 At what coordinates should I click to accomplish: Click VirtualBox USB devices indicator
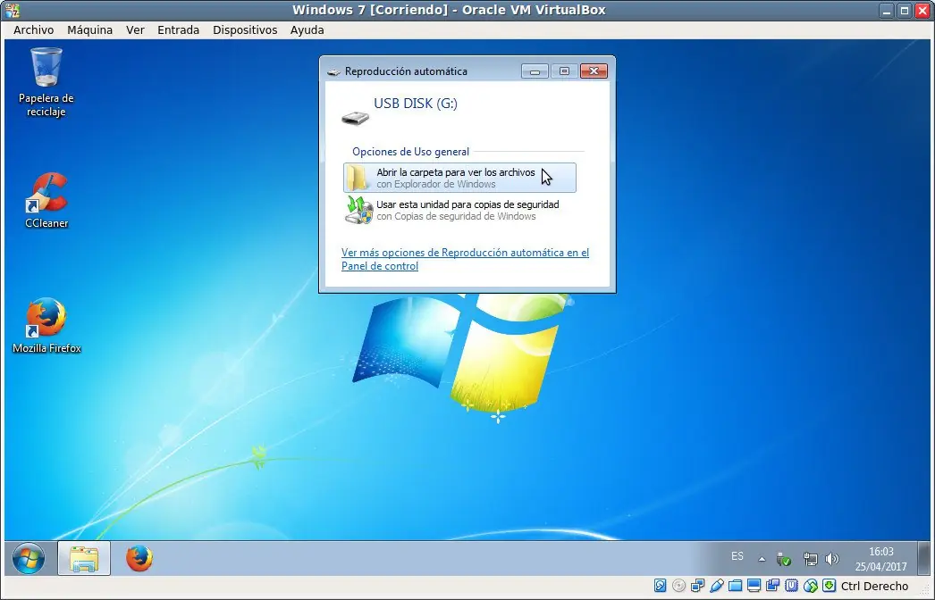click(x=717, y=586)
